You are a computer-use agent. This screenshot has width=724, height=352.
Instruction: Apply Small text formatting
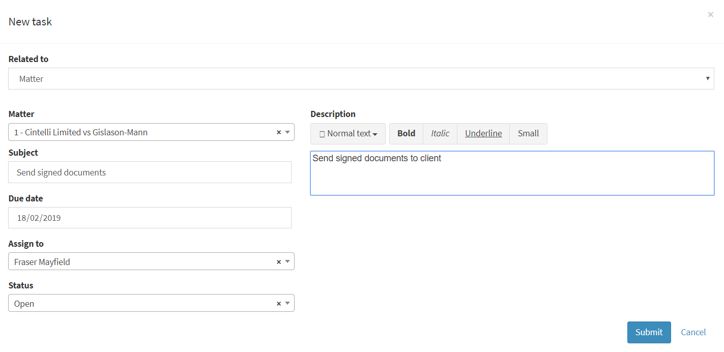528,134
